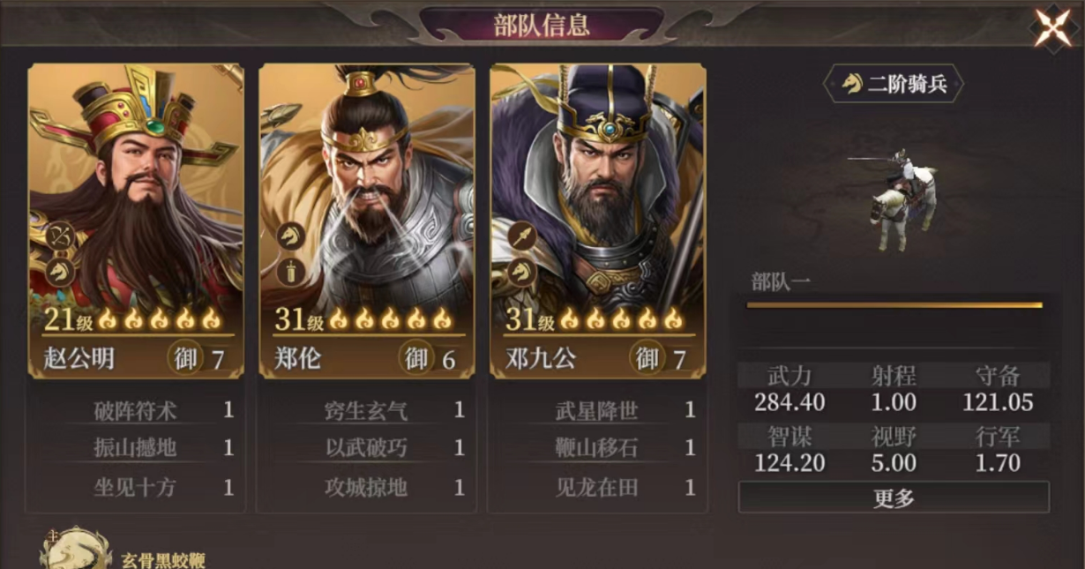Image resolution: width=1085 pixels, height=569 pixels.
Task: Click the 部队一 troop strength bar
Action: point(894,305)
